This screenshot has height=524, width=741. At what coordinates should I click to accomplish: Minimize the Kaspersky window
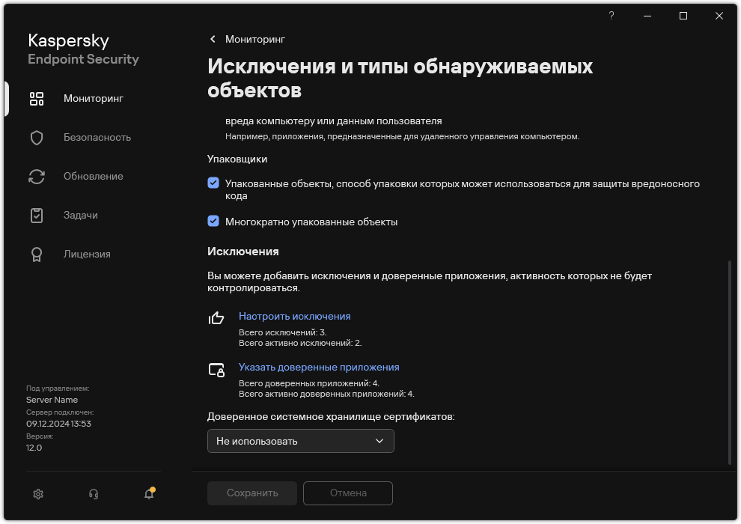[x=647, y=16]
